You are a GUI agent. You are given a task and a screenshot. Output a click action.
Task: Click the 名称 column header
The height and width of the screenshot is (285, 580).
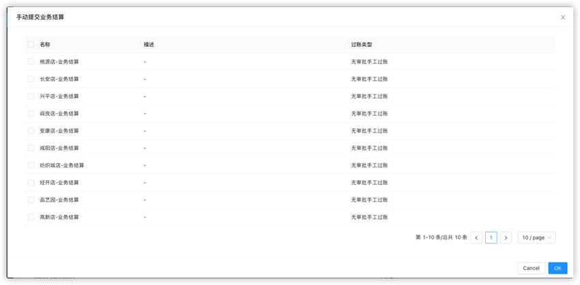(x=45, y=45)
